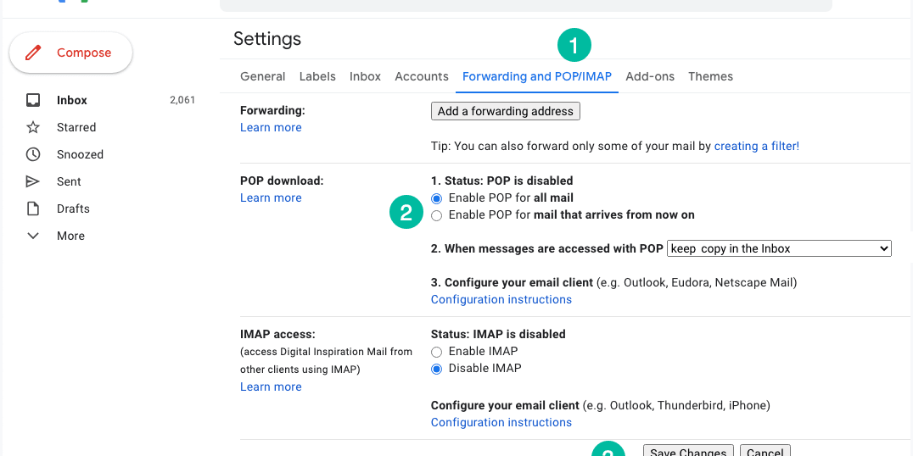Select Enable POP for mail arriving from now on
Viewport: 913px width, 456px height.
tap(437, 216)
